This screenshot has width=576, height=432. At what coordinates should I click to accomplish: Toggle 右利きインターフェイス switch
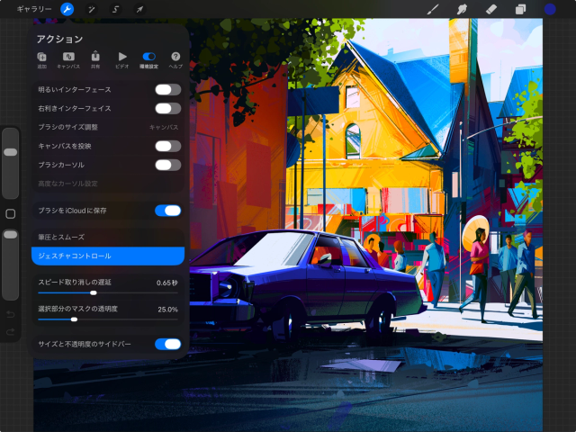pyautogui.click(x=168, y=108)
